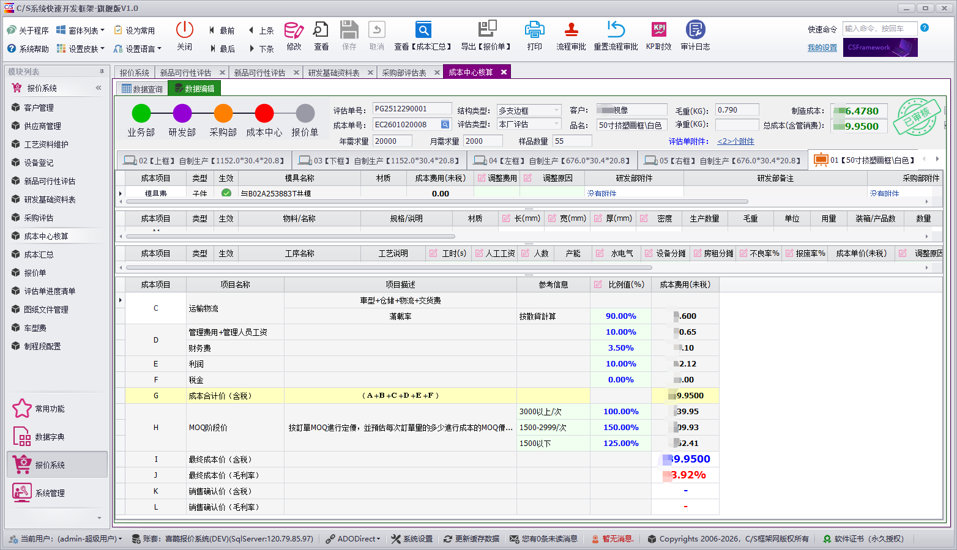
Task: Go to 下条 next record
Action: point(261,49)
